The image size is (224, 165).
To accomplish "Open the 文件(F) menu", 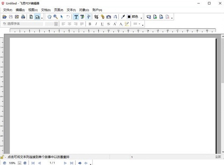I will (8, 10).
